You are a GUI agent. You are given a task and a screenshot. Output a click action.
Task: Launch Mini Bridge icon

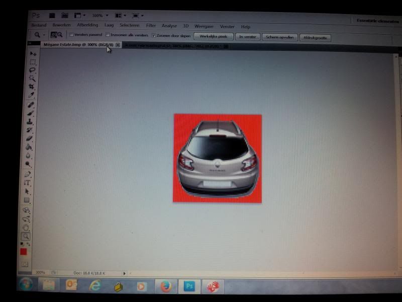point(65,16)
